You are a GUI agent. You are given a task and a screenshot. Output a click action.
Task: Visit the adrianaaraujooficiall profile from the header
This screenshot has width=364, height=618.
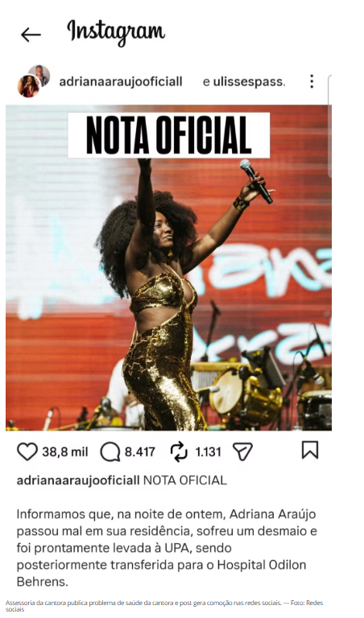tap(121, 81)
